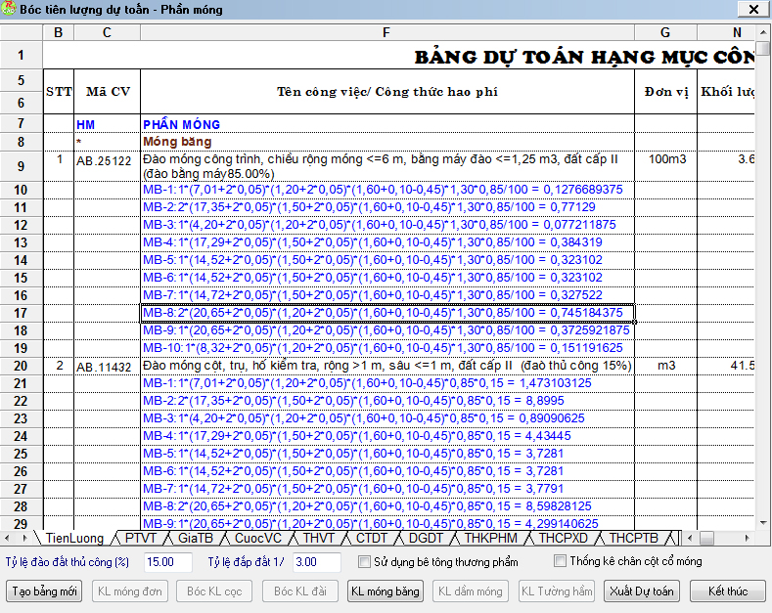The height and width of the screenshot is (613, 772).
Task: Click the app icon in the title bar
Action: pyautogui.click(x=9, y=9)
